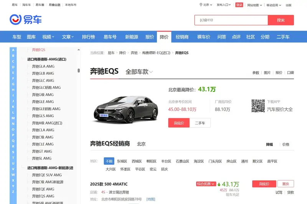307x204 pixels.
Task: Click letter B in the alphabet index
Action: 13,56
